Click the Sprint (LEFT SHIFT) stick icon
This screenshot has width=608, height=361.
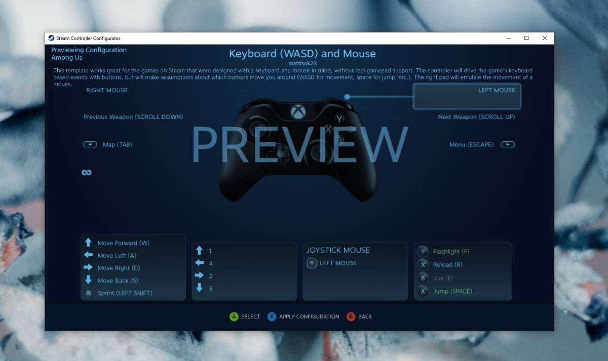89,293
